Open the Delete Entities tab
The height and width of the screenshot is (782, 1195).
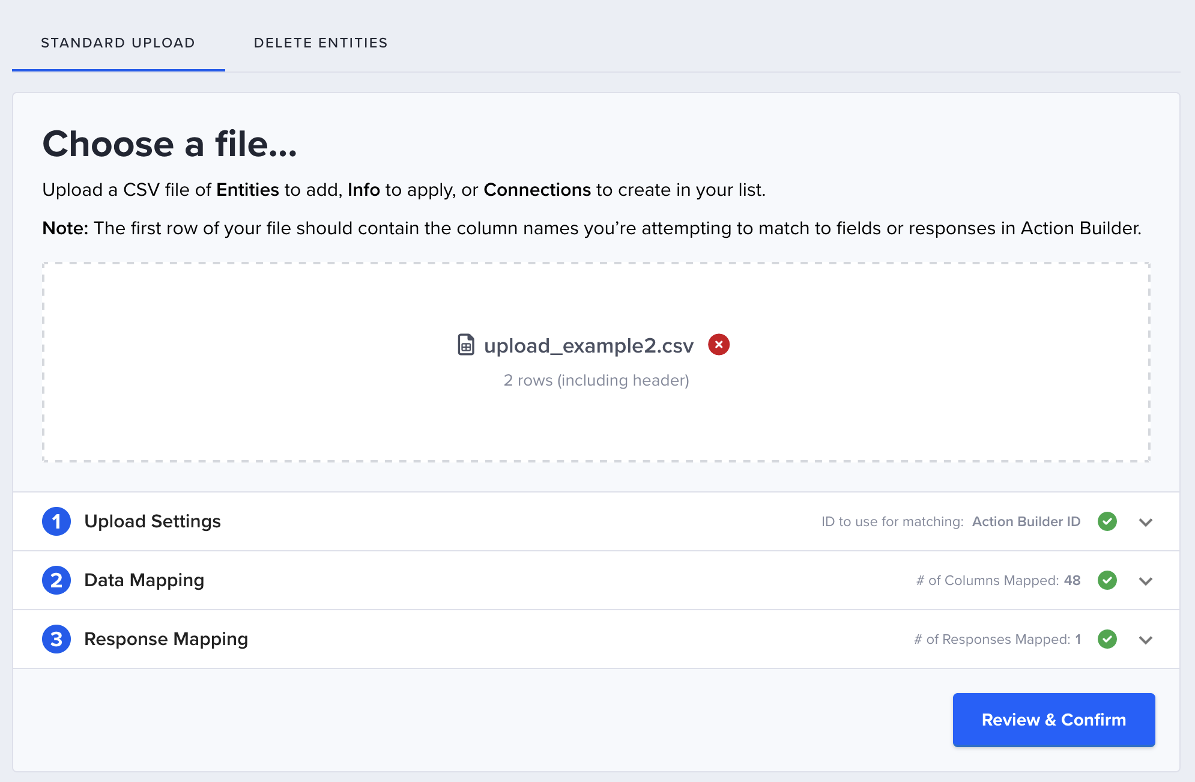321,43
